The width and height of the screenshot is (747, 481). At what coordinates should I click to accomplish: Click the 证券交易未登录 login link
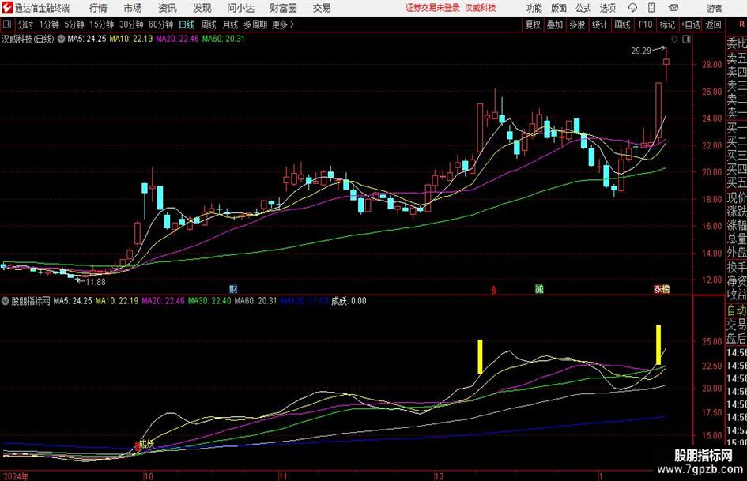click(432, 8)
